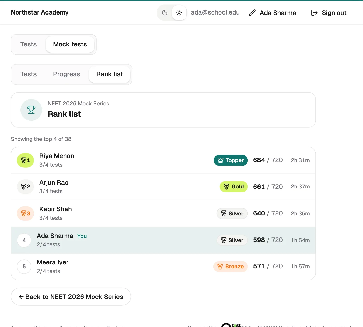Click Arjun Rao's rank 2 medal badge
This screenshot has height=327, width=363.
(25, 187)
